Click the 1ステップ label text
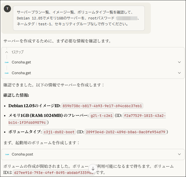 coord(18,52)
